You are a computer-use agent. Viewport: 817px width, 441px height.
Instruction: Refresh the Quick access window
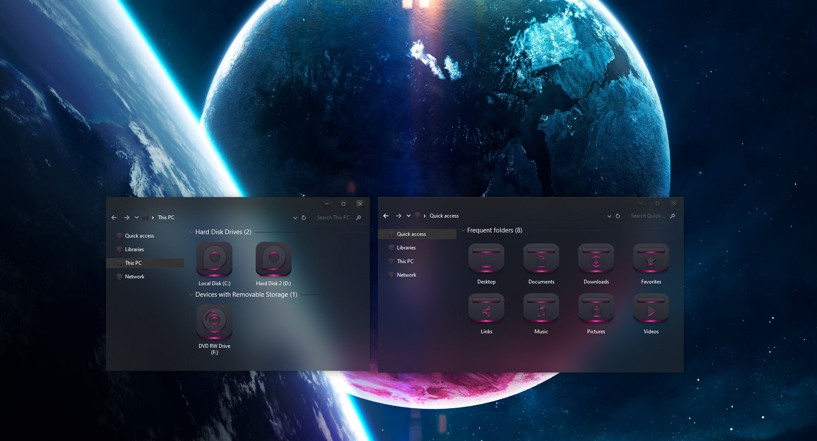(x=618, y=216)
